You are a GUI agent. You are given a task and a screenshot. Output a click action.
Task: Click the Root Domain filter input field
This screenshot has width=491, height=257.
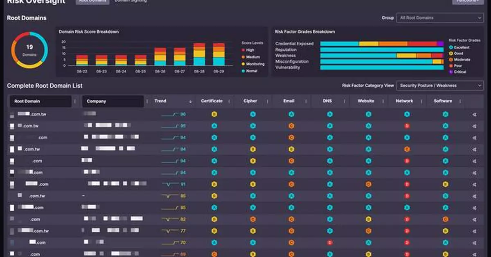click(x=41, y=101)
